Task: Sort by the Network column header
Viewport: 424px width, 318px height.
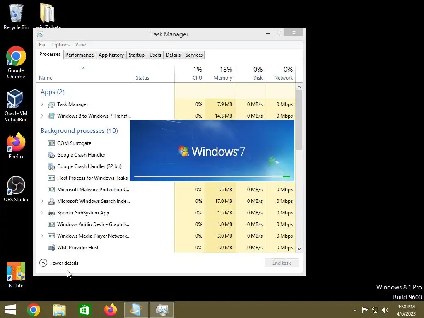Action: 280,74
